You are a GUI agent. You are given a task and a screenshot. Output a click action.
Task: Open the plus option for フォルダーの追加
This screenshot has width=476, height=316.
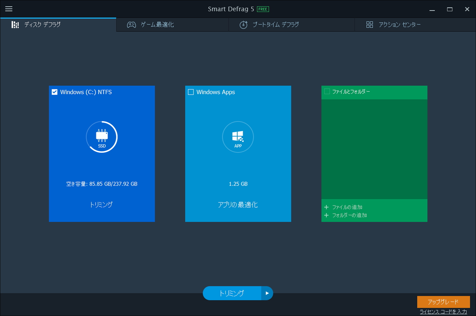[x=327, y=215]
